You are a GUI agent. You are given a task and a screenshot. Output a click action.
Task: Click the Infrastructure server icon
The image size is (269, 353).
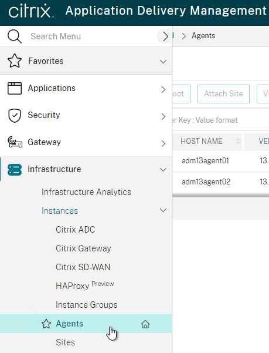pos(15,170)
